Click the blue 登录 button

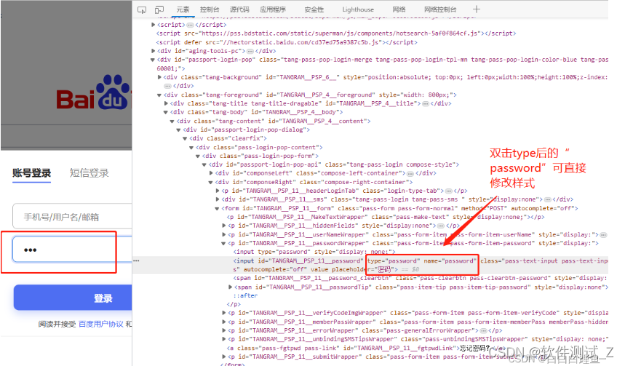pos(73,298)
